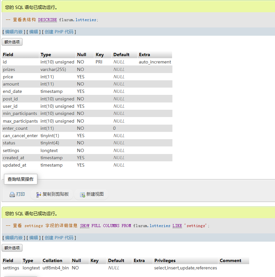The image size is (275, 277).
Task: Open 编辑内嵌 link under DESCRIBE query
Action: [14, 32]
